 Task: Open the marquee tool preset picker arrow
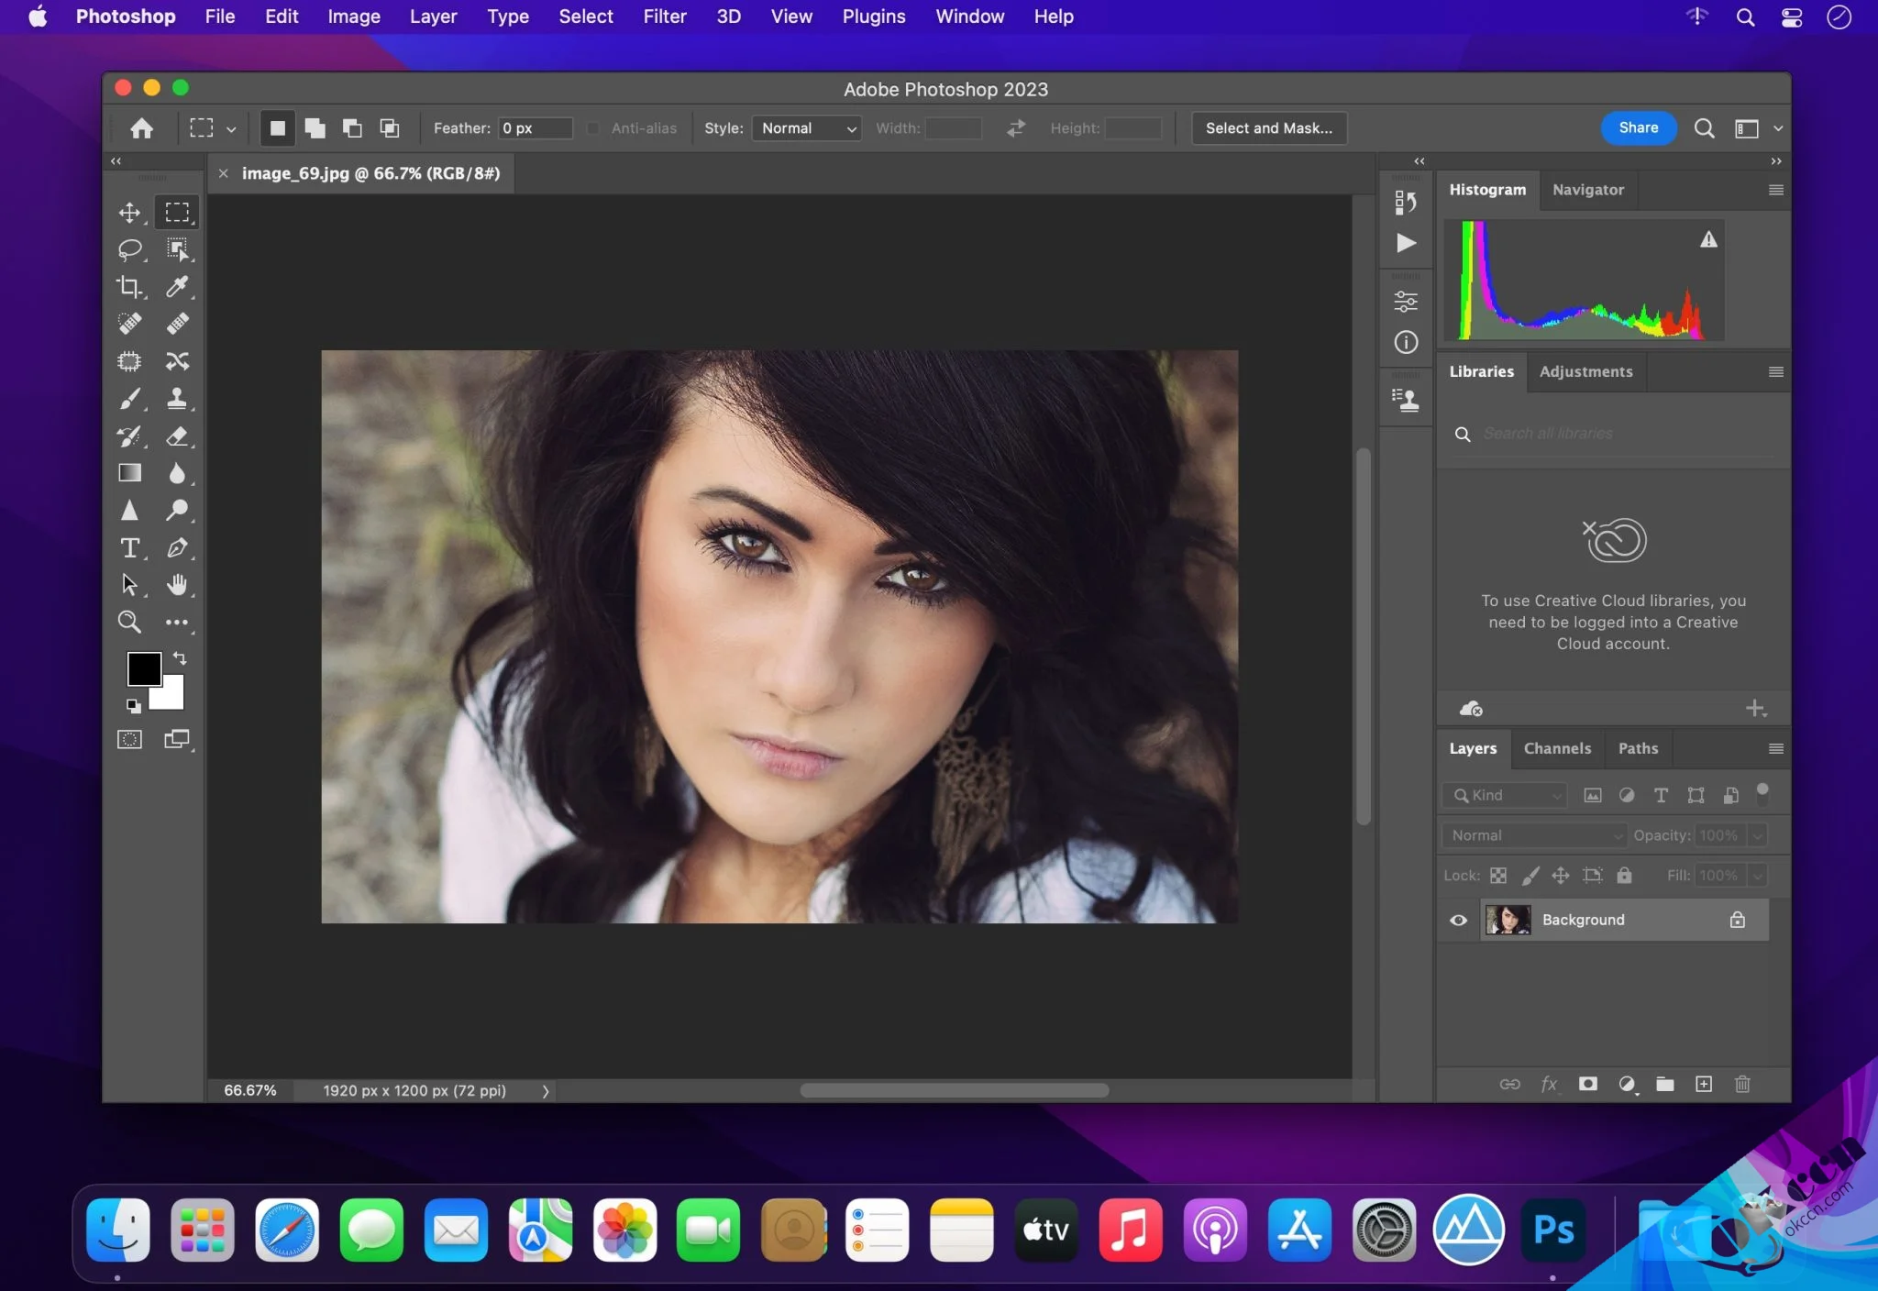point(231,129)
